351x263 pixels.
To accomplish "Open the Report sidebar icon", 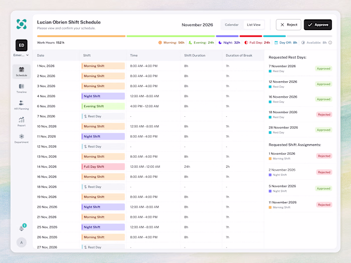I will pos(22,122).
